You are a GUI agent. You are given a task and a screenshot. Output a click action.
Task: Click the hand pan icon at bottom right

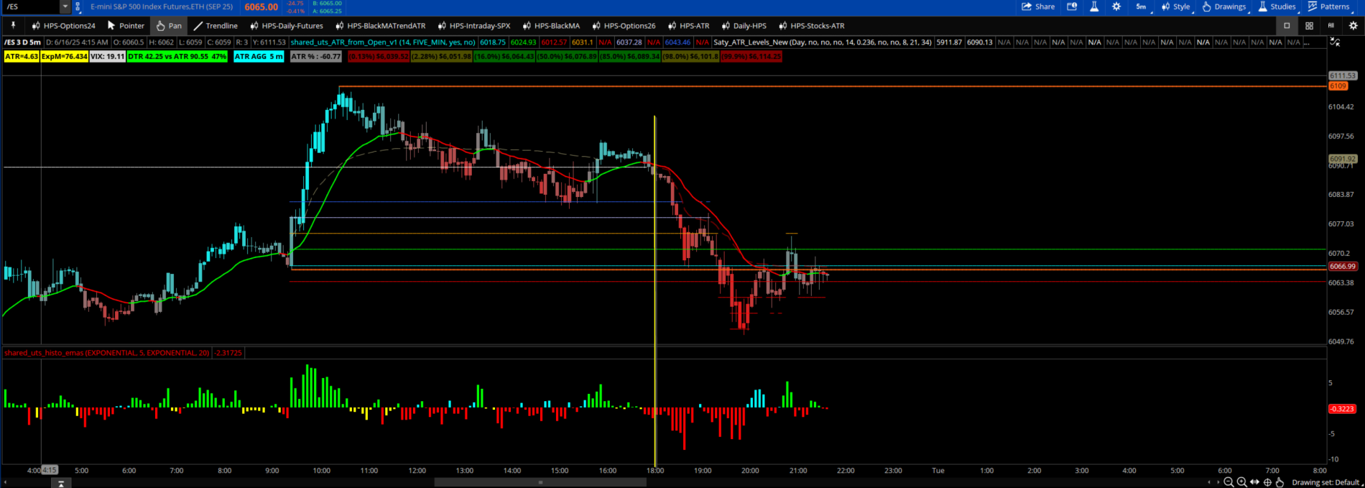(1280, 482)
